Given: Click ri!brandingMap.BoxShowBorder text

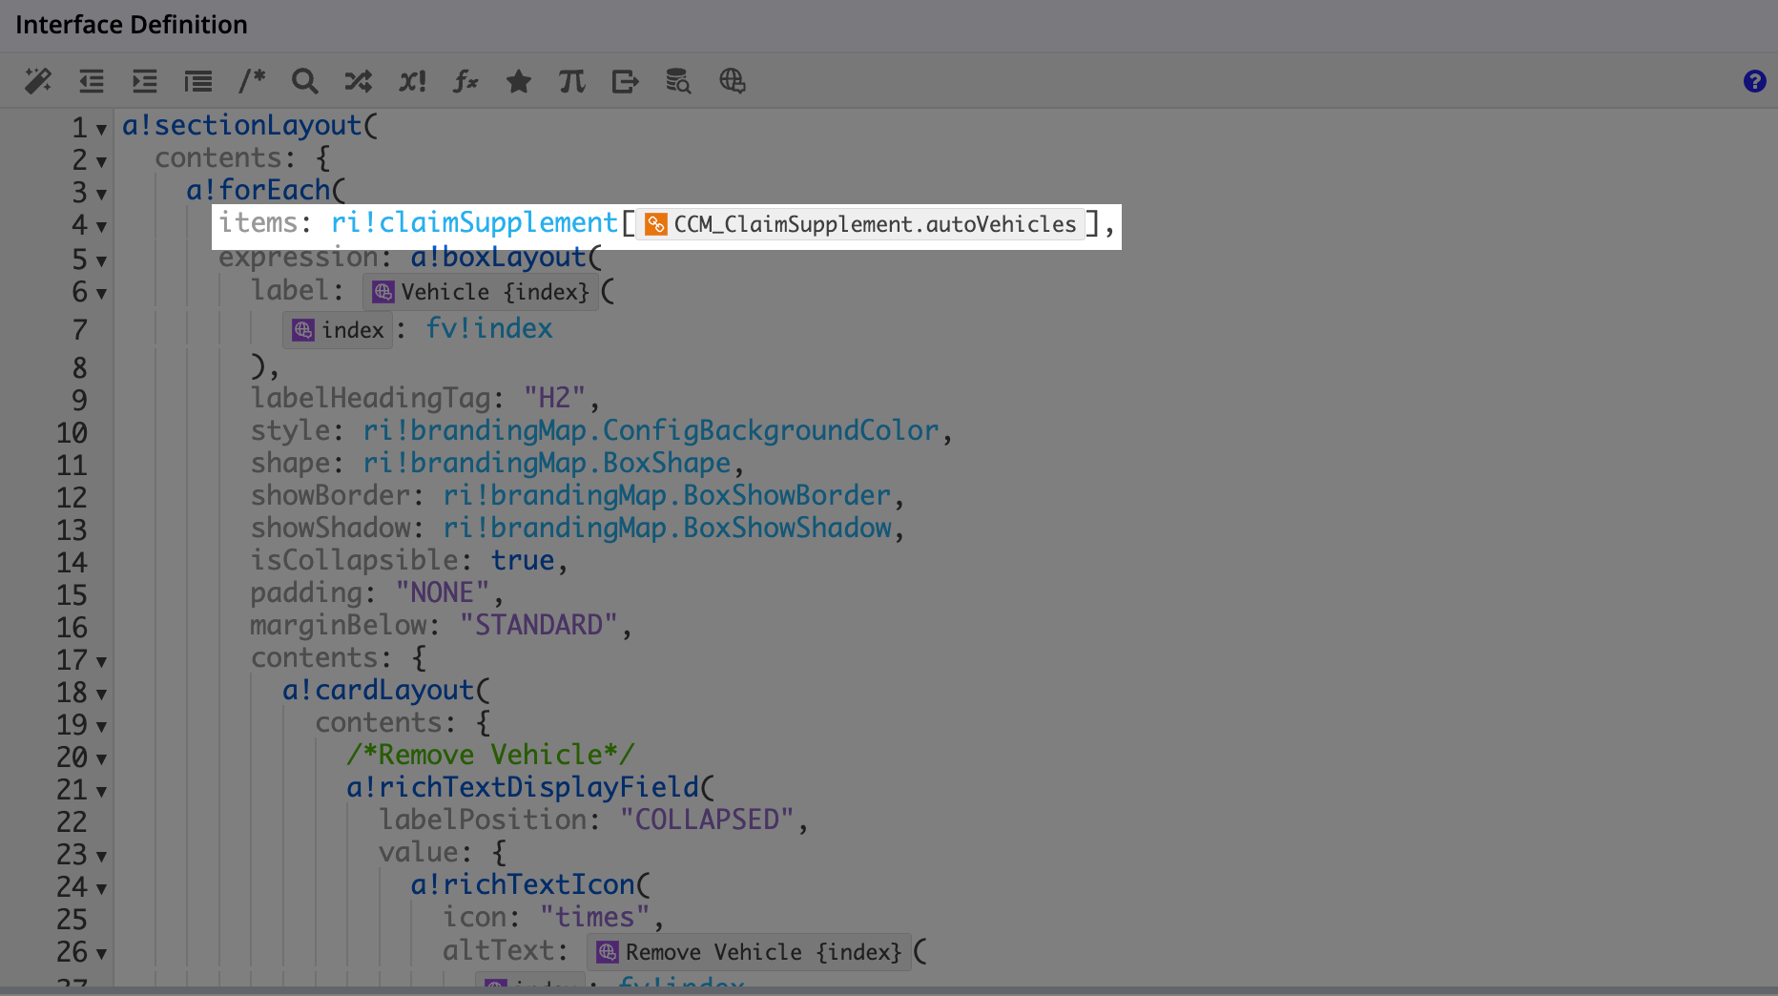Looking at the screenshot, I should click(667, 495).
